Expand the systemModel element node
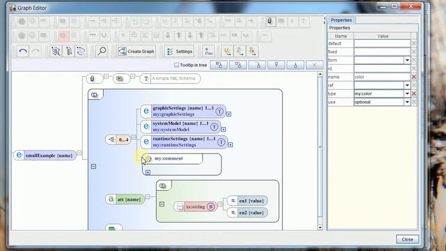This screenshot has height=251, width=446. (224, 130)
